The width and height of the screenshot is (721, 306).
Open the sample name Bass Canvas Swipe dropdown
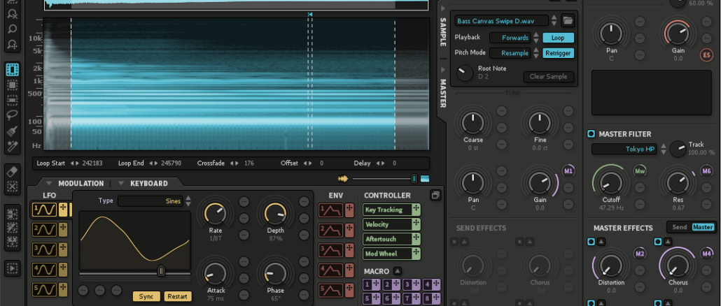[x=502, y=21]
